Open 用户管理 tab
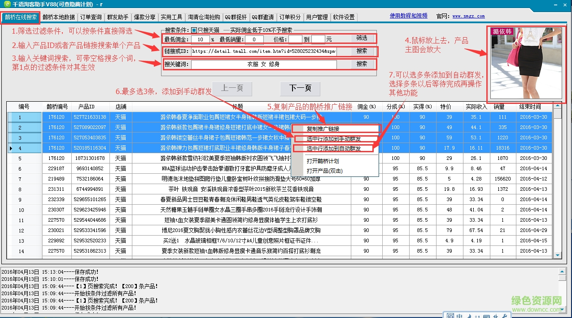 [x=317, y=17]
